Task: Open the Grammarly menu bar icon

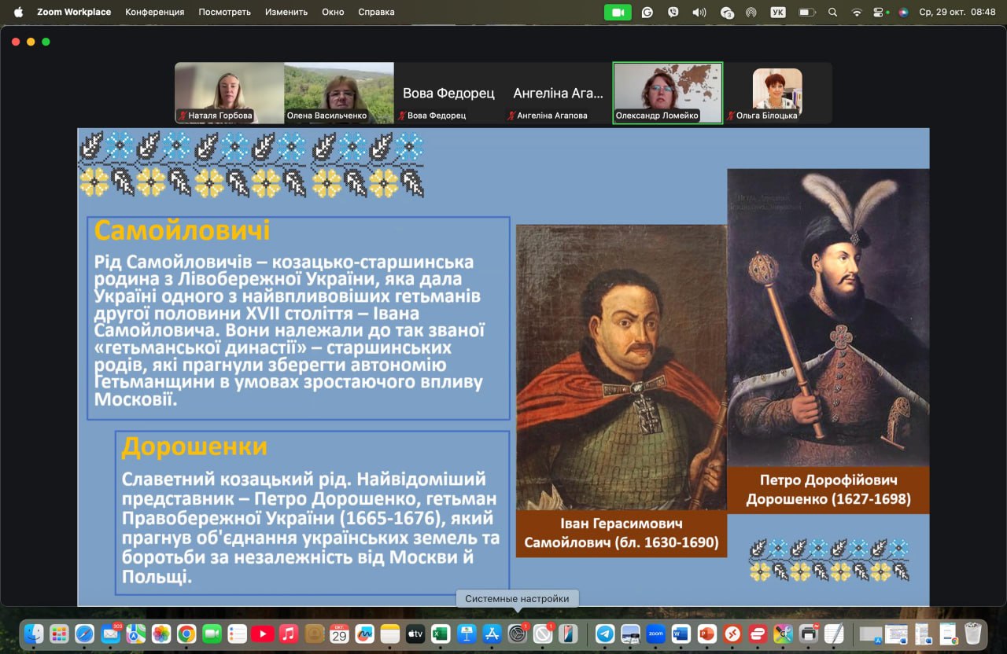Action: click(x=647, y=13)
